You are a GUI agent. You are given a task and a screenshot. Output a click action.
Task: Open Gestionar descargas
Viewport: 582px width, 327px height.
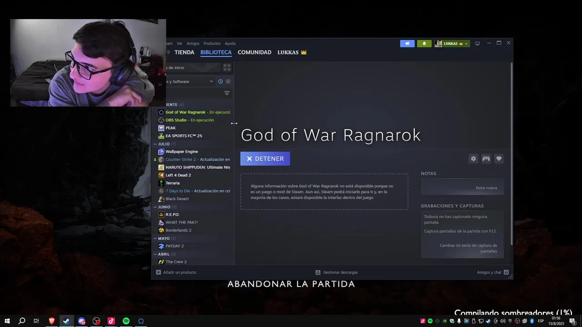[336, 272]
